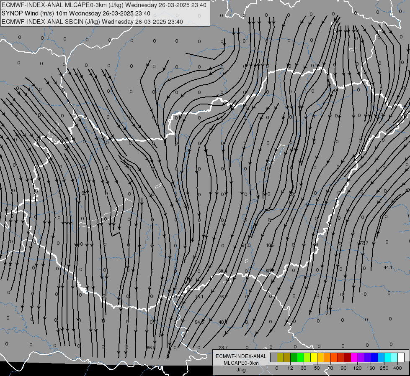Select the 105 data value on the map
This screenshot has width=410, height=376.
pyautogui.click(x=270, y=245)
